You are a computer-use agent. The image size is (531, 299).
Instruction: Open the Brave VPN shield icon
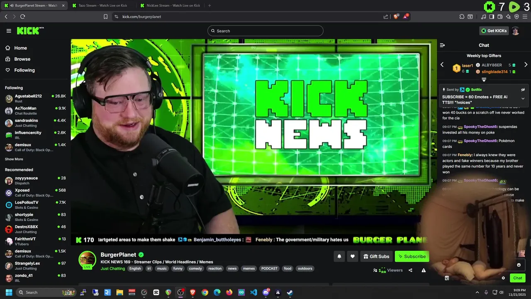pos(516,17)
